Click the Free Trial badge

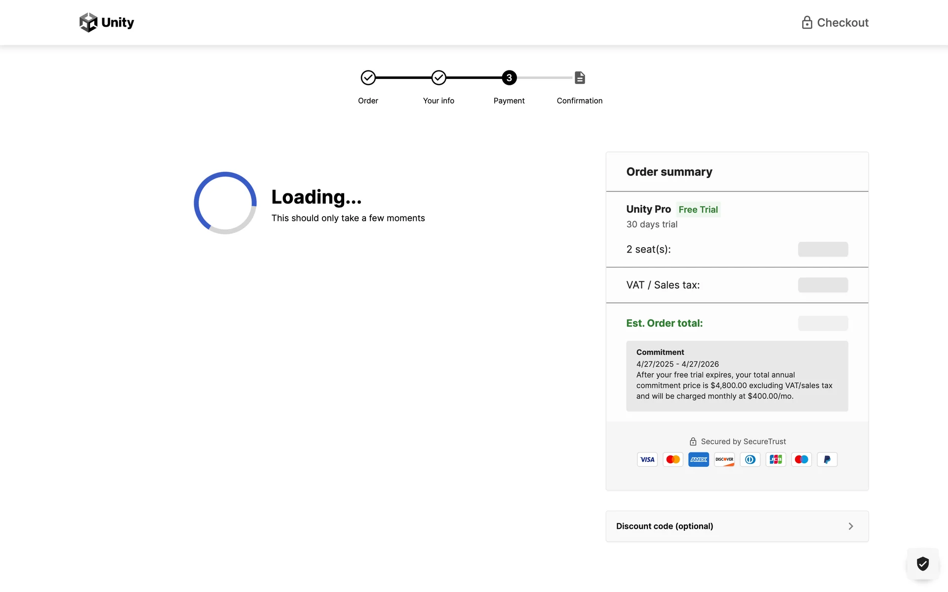point(698,210)
